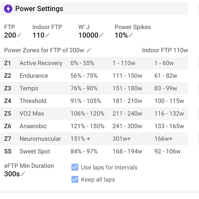This screenshot has height=199, width=199.
Task: Click the eFTP Min Duration pencil icon
Action: point(23,174)
